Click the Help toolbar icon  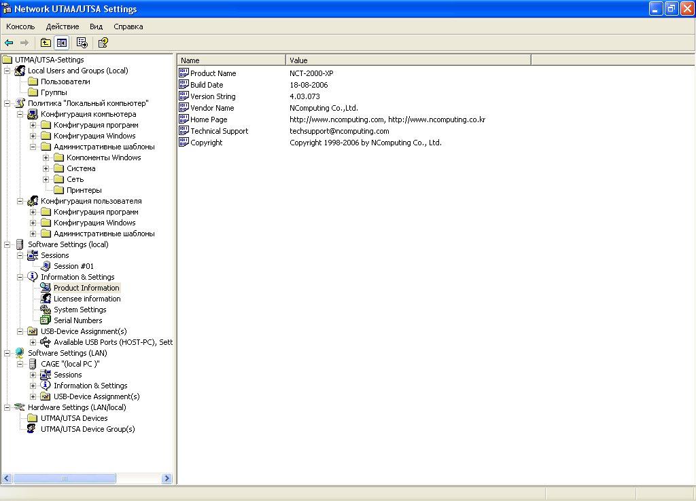tap(103, 43)
